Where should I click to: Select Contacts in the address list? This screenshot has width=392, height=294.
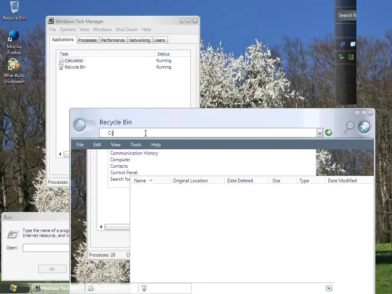coord(119,166)
